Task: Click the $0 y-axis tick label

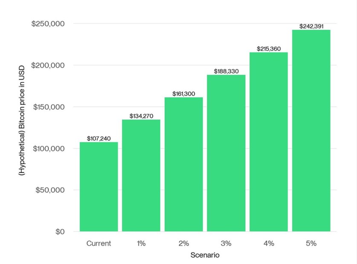Action: coord(59,232)
